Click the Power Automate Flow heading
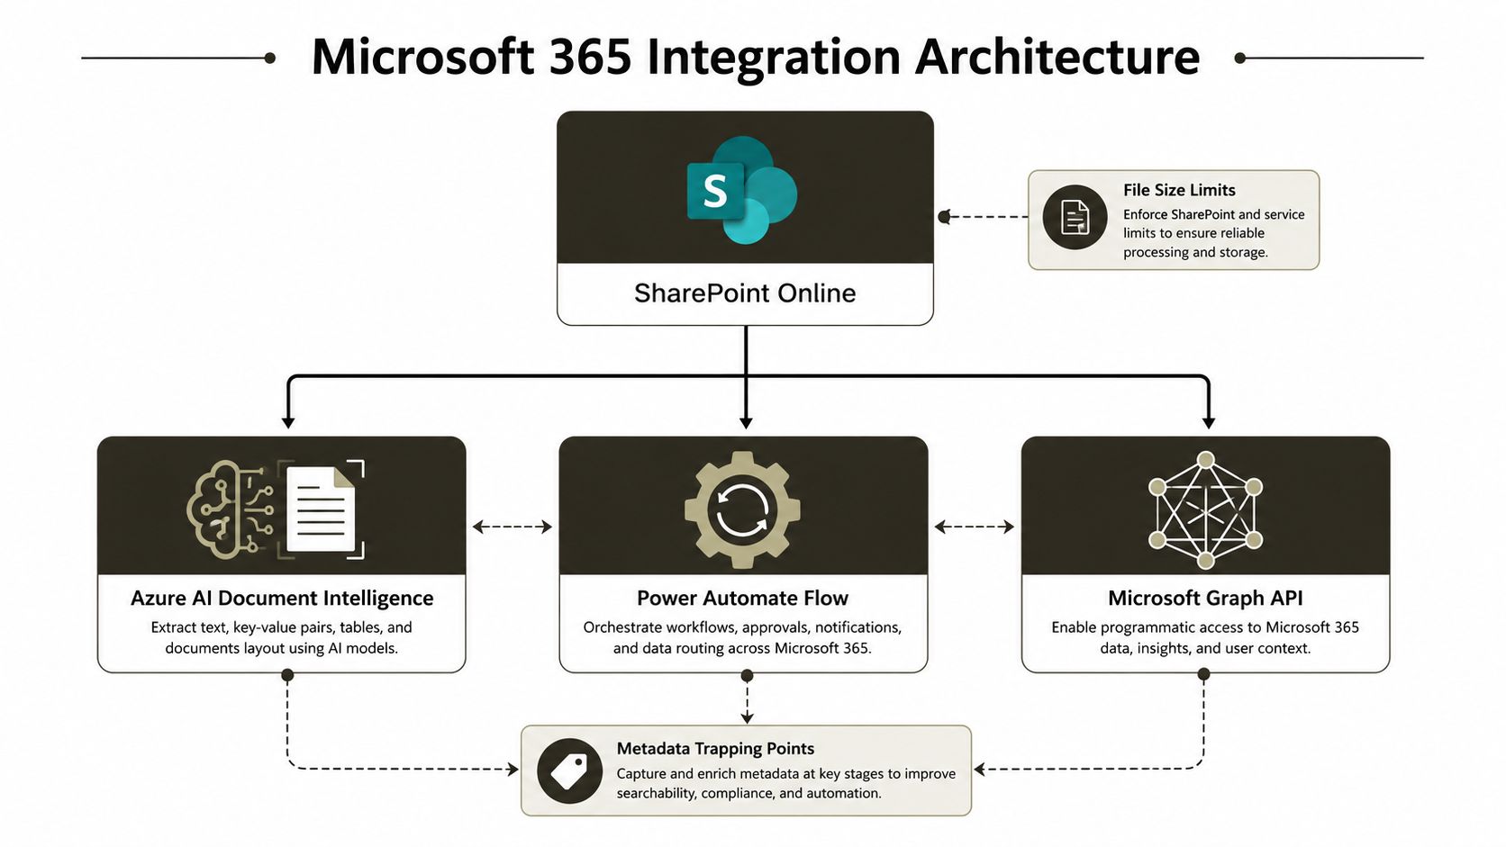 click(742, 598)
